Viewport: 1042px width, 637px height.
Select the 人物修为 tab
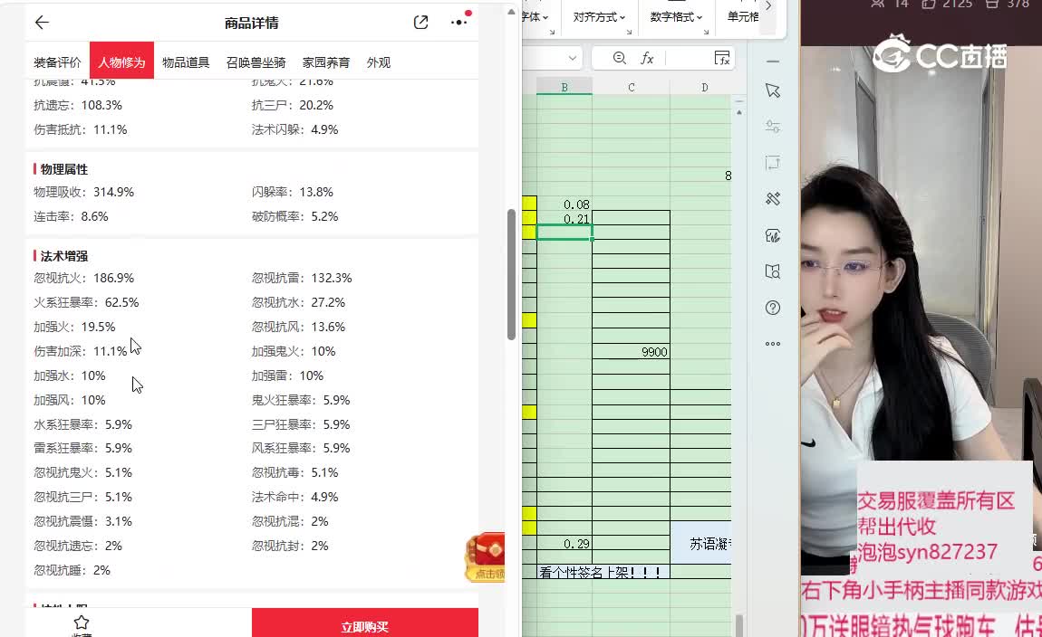pyautogui.click(x=121, y=62)
